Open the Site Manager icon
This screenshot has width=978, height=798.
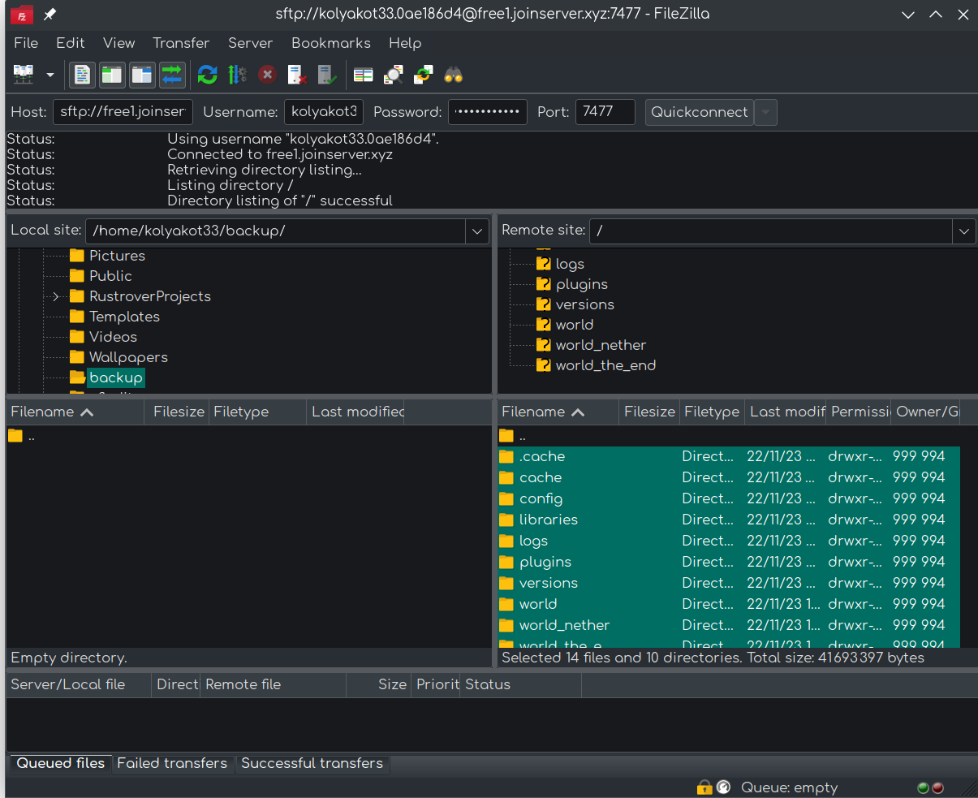[x=24, y=75]
